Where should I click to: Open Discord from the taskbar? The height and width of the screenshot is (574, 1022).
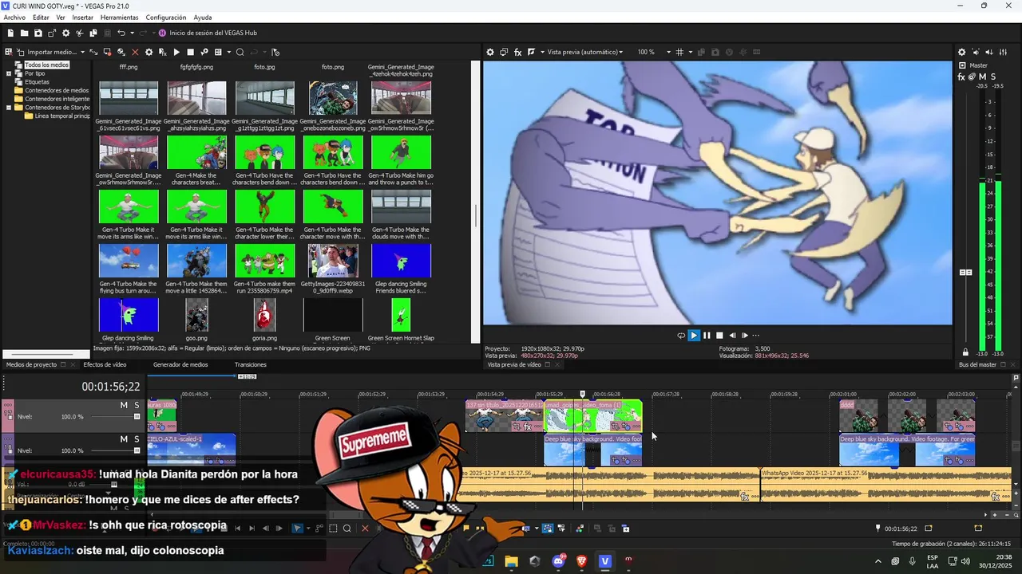pos(558,561)
